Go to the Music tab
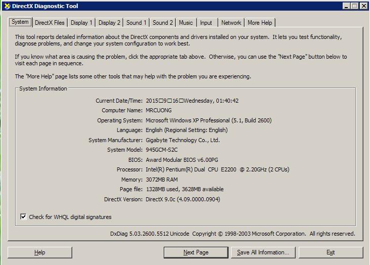Image resolution: width=370 pixels, height=265 pixels. click(186, 23)
